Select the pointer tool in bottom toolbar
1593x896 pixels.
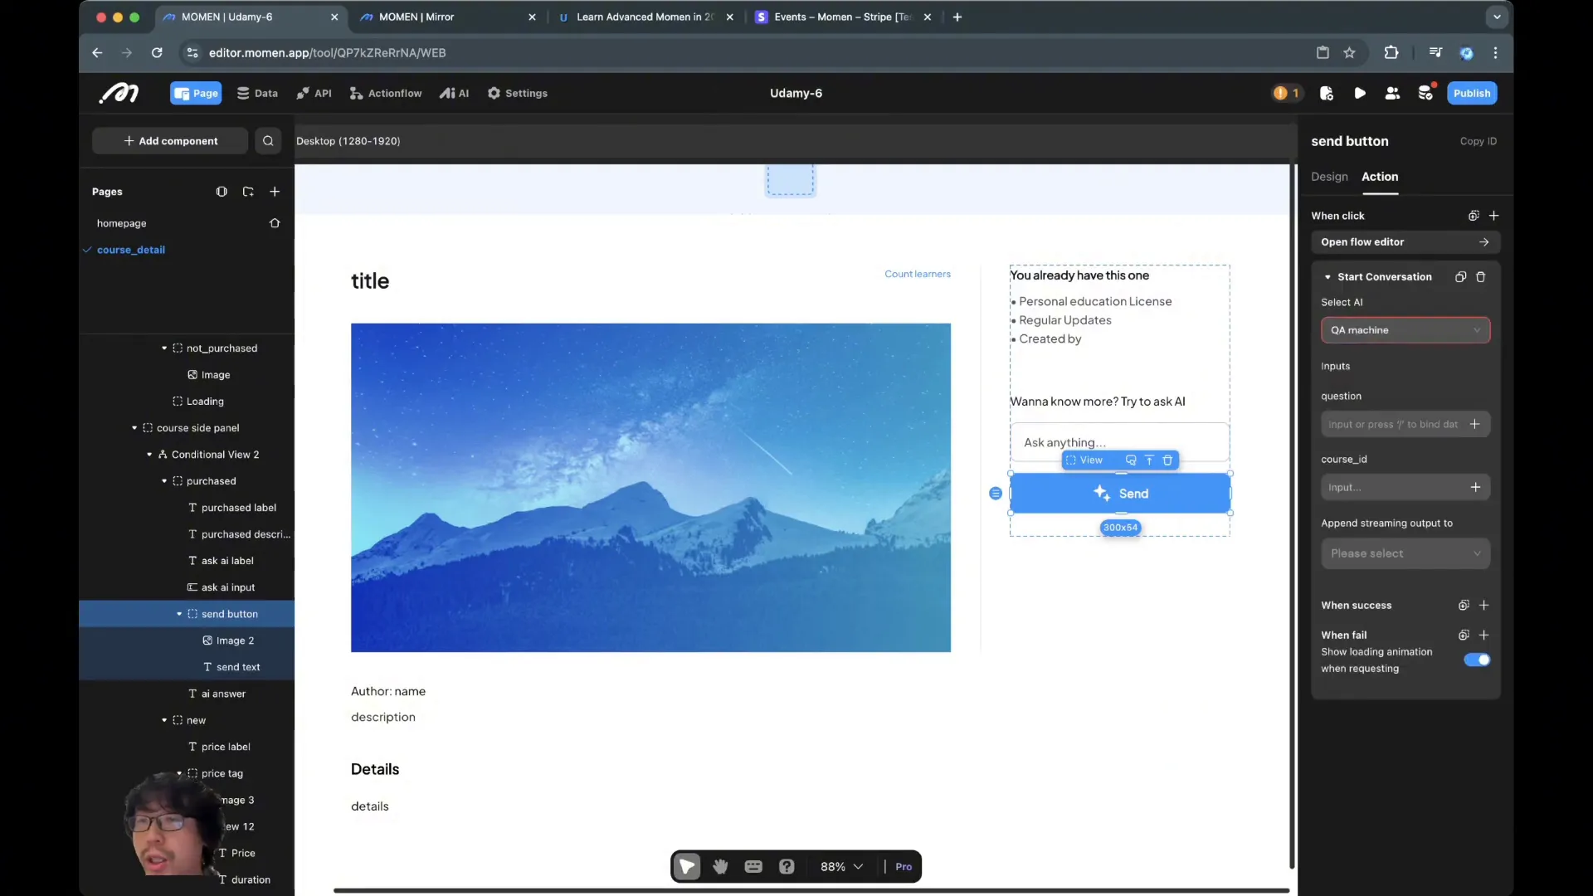tap(687, 867)
